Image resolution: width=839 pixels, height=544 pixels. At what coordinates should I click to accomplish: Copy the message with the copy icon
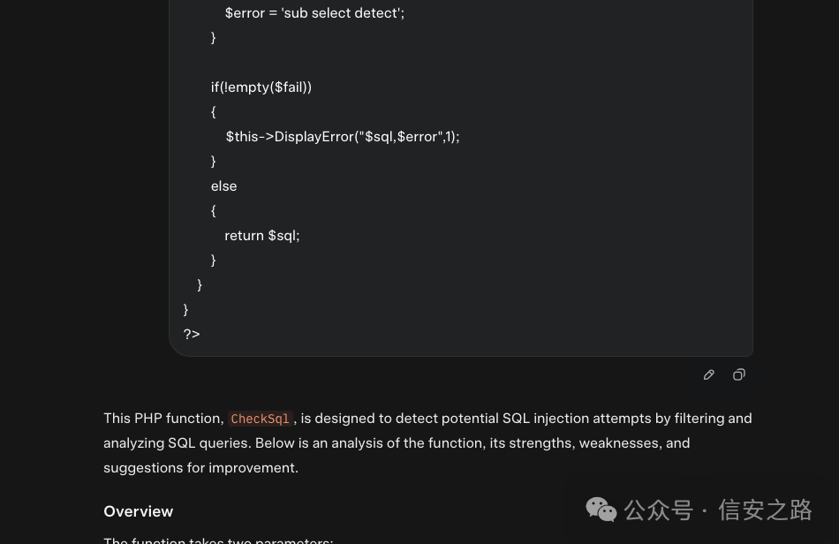[739, 375]
